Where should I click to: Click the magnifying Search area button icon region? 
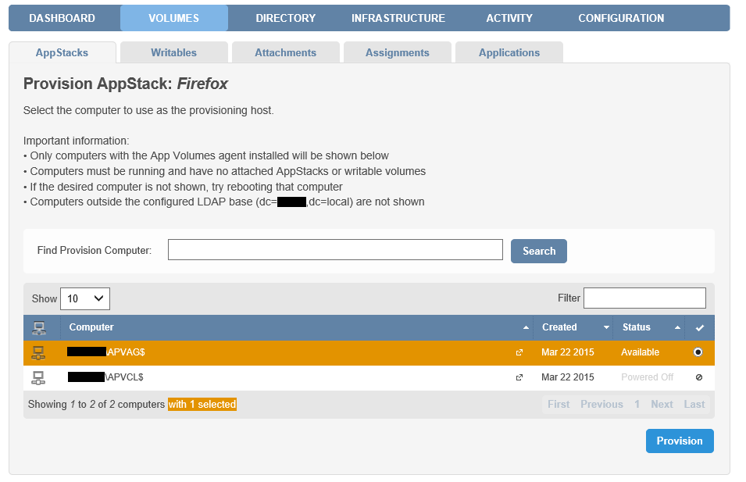point(538,251)
